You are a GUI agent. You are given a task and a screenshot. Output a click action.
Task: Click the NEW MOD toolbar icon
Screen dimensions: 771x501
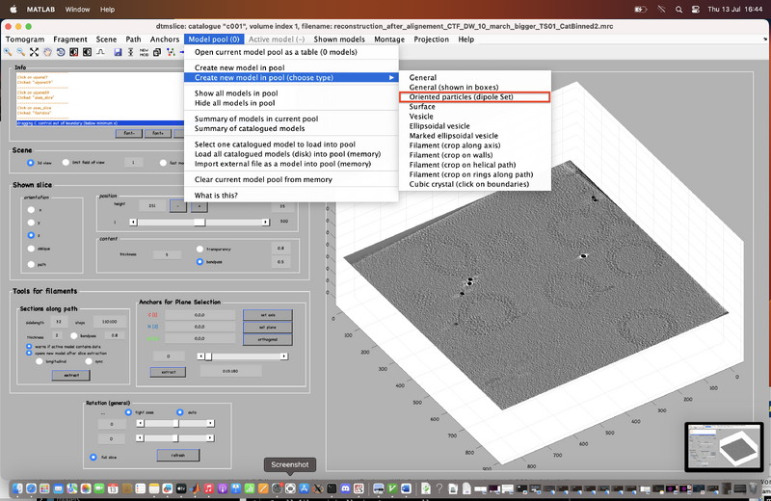click(x=144, y=52)
